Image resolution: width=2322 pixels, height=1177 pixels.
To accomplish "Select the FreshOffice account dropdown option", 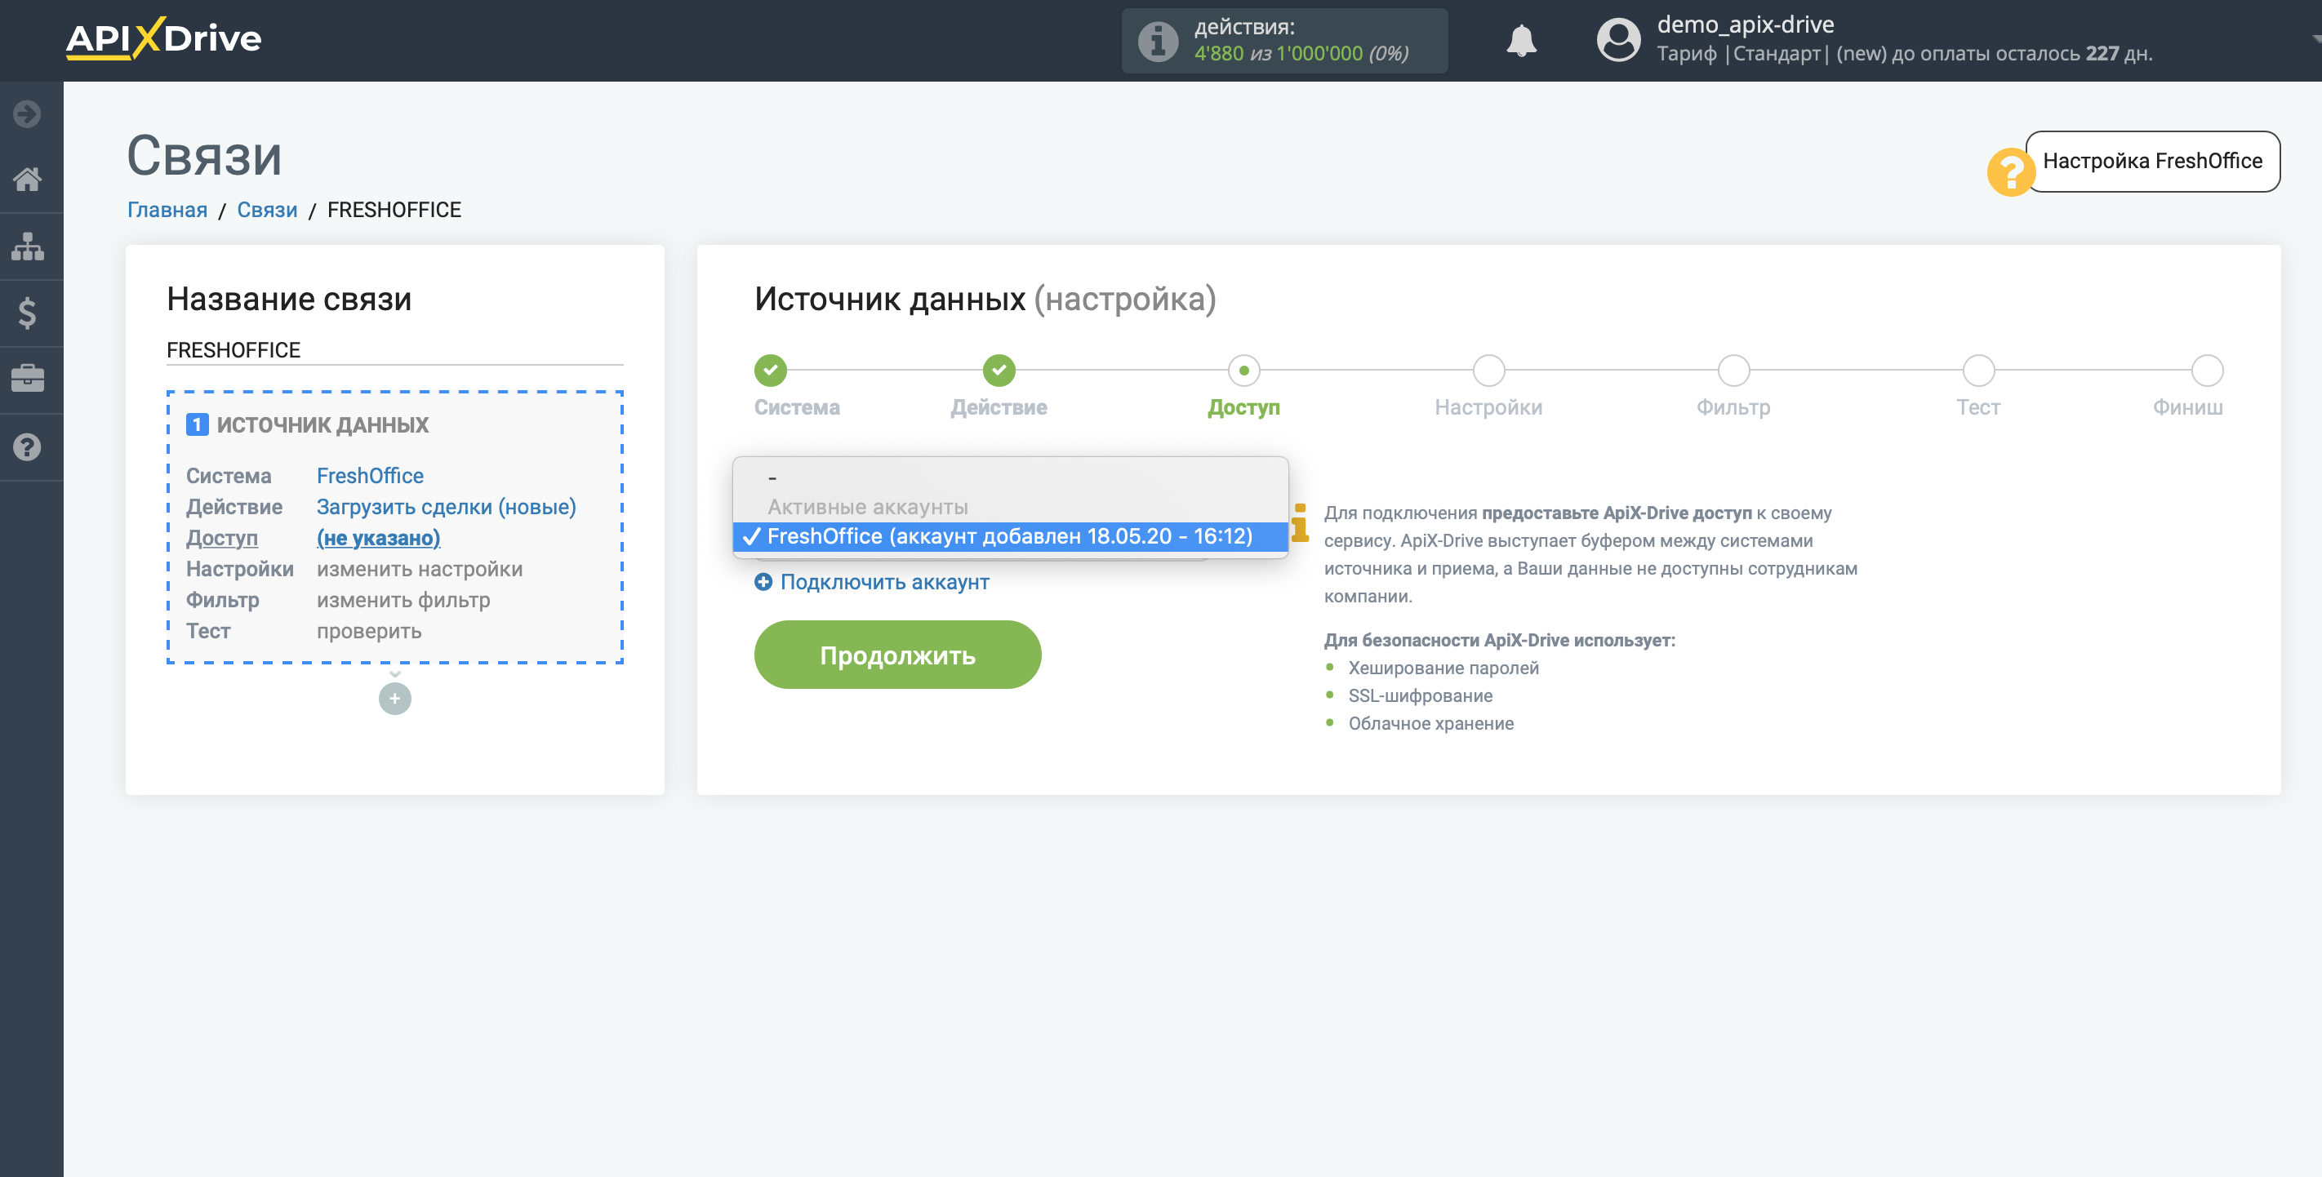I will click(x=1011, y=536).
